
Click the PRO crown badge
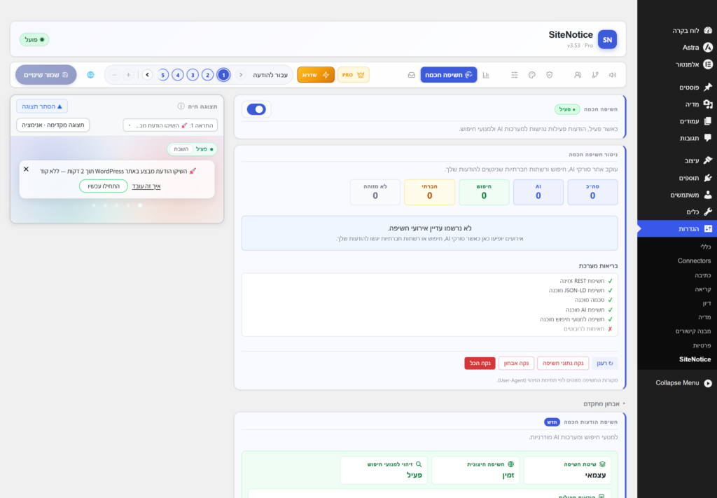(354, 75)
